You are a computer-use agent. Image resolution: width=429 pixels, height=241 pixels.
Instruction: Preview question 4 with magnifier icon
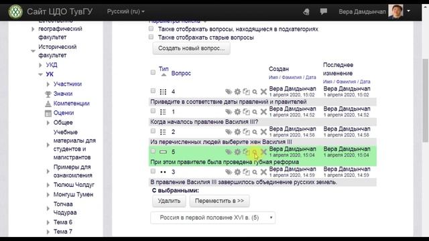255,92
